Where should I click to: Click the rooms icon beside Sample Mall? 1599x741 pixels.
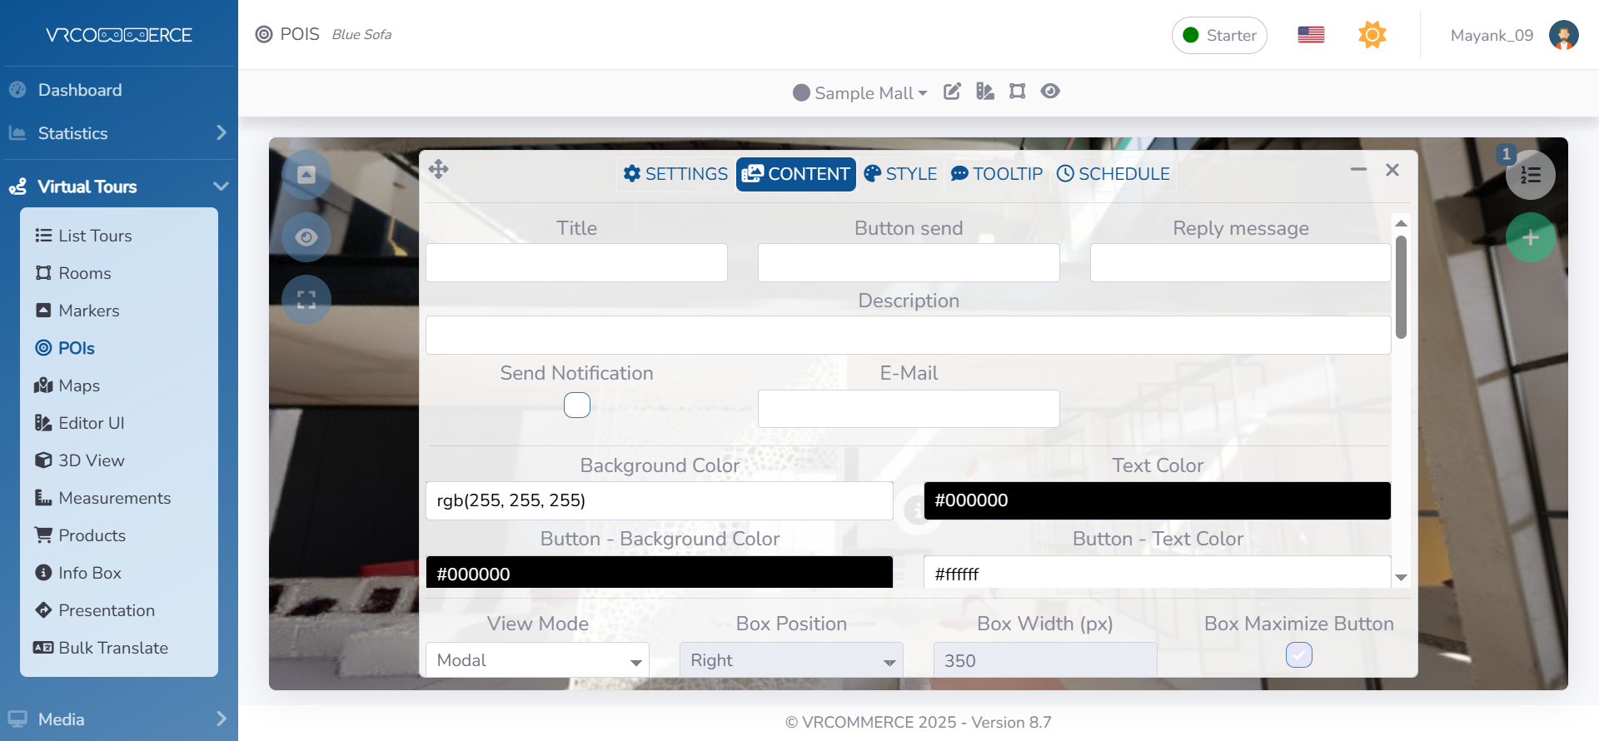1017,92
